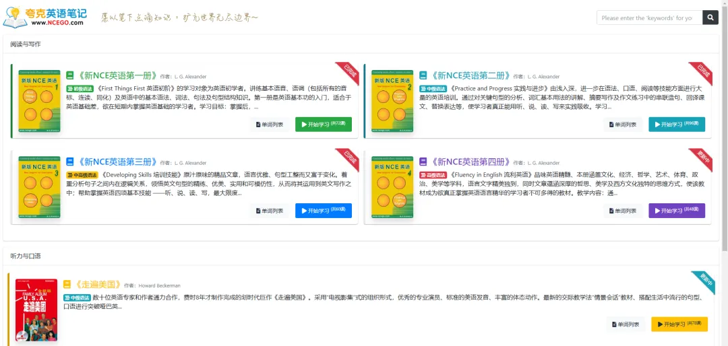The height and width of the screenshot is (346, 728).
Task: Click the 中高级语法 tag on book three
Action: [x=82, y=175]
